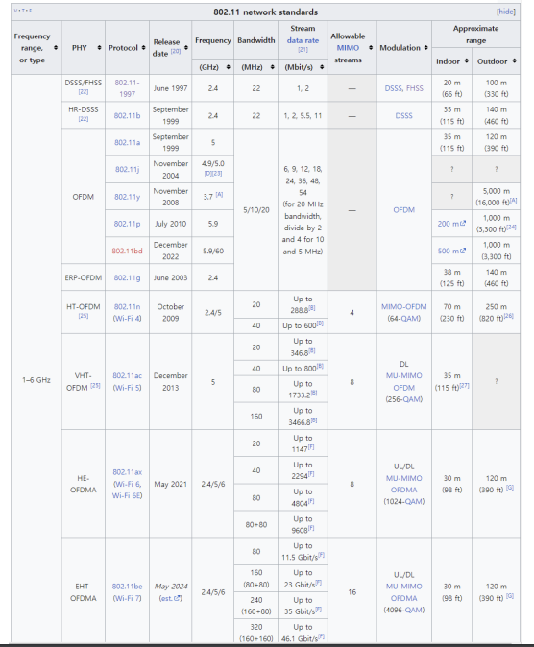Open citation [21] under data rate
Image resolution: width=534 pixels, height=647 pixels.
[303, 50]
